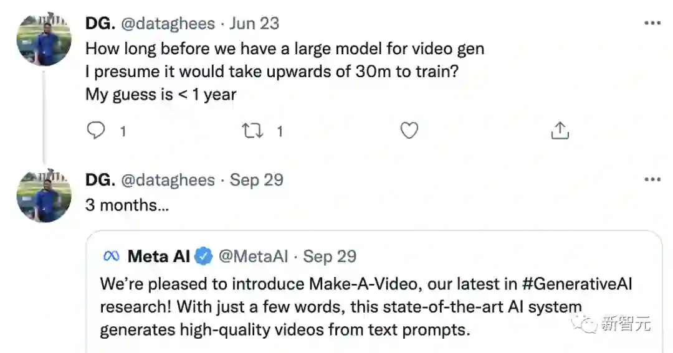The height and width of the screenshot is (353, 673).
Task: Click DG. display name on second tweet
Action: (x=100, y=180)
